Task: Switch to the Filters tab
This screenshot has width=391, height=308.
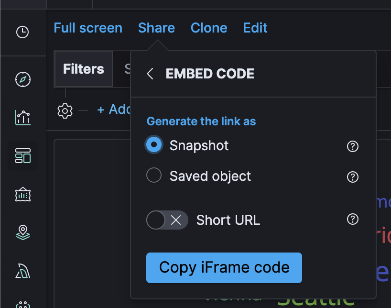Action: [x=83, y=68]
